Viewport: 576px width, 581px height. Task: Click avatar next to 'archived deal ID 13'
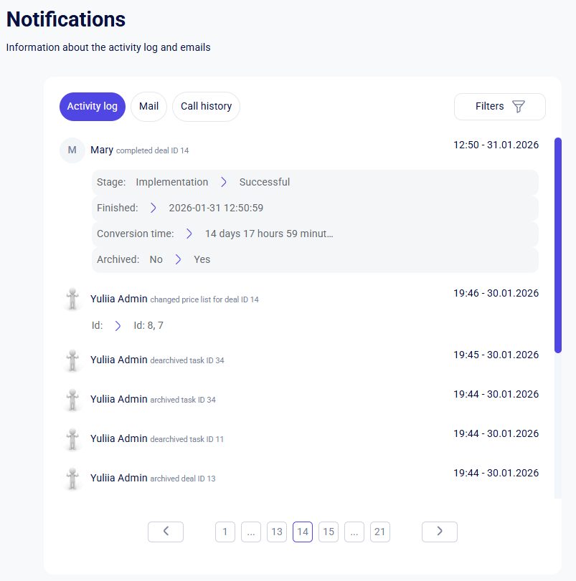(72, 478)
